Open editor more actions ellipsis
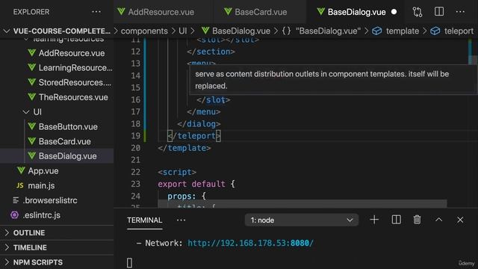 [460, 12]
